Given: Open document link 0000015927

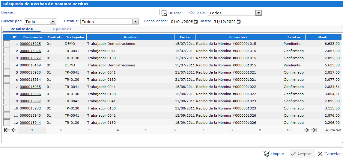Looking at the screenshot, I should click(x=30, y=58).
